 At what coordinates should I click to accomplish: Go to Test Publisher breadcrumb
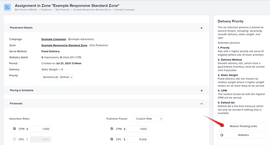[x=63, y=10]
